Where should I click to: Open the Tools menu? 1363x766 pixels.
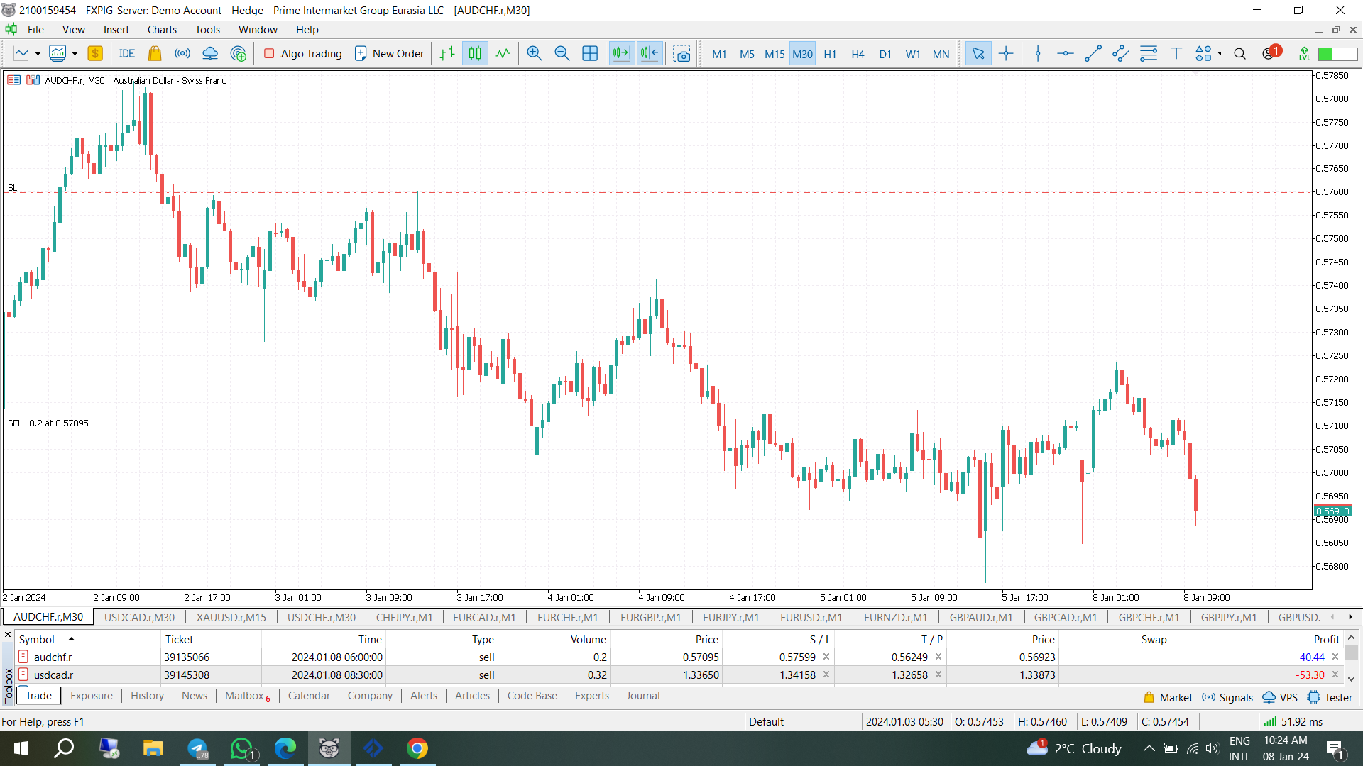point(207,29)
